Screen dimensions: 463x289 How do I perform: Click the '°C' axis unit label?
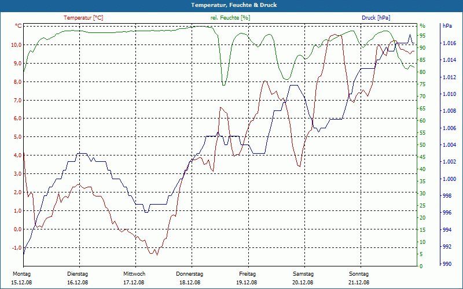[x=19, y=26]
